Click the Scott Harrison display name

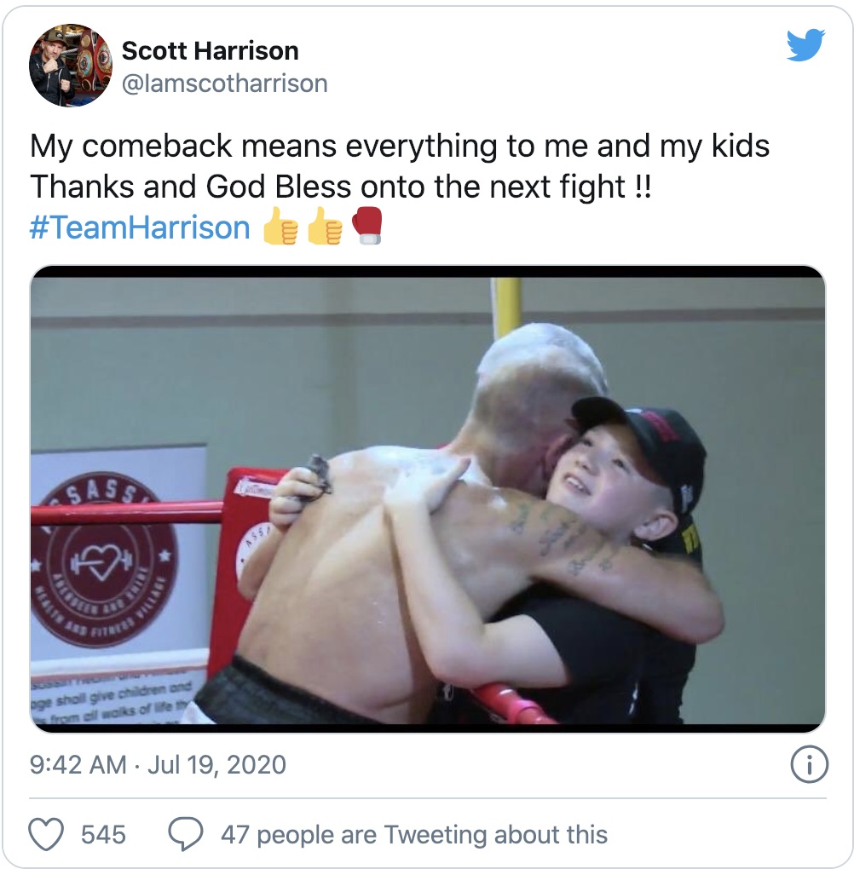(x=211, y=50)
